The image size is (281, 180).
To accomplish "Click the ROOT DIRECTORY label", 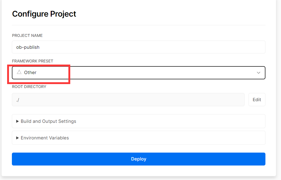I will tap(29, 87).
